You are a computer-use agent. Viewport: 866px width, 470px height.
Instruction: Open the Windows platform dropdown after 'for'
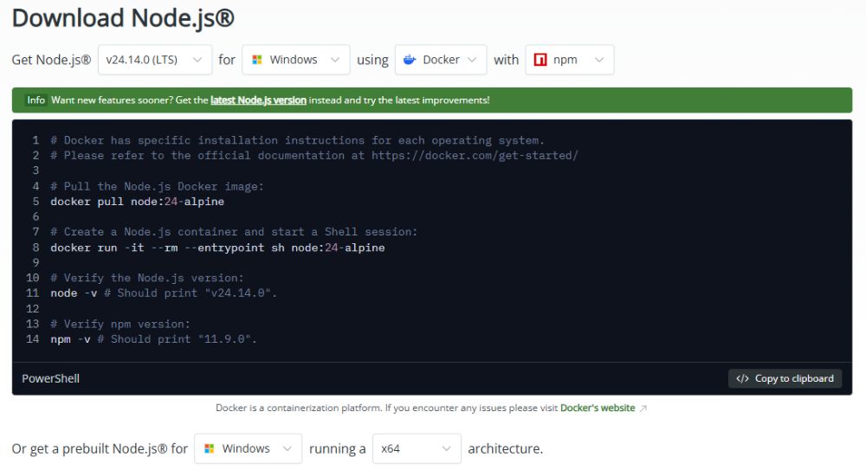point(295,60)
